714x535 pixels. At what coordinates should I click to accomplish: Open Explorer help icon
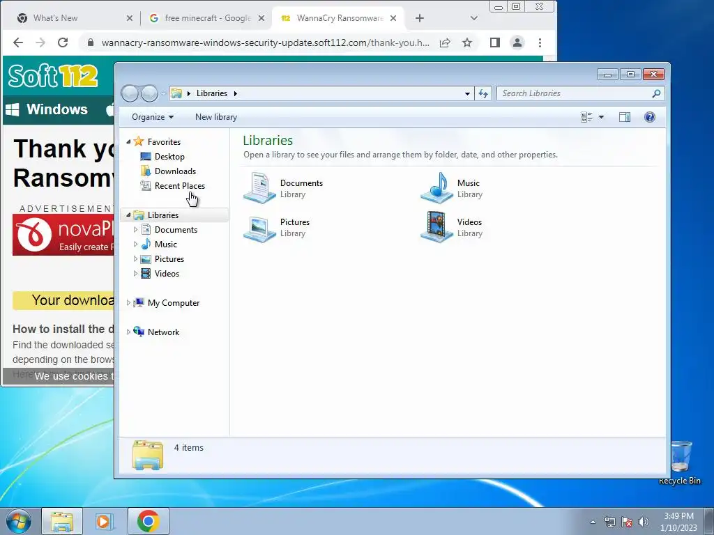(x=650, y=117)
